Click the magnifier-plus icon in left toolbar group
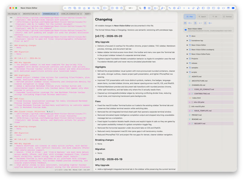Image resolution: width=244 pixels, height=181 pixels. pos(98,8)
